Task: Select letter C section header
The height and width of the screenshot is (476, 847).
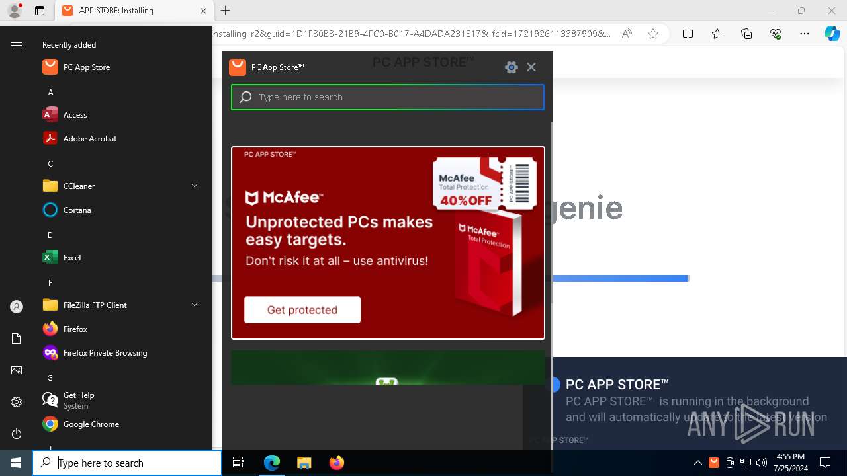Action: pos(50,164)
